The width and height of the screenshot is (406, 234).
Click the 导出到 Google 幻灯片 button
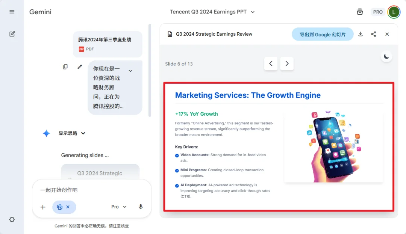pyautogui.click(x=322, y=34)
